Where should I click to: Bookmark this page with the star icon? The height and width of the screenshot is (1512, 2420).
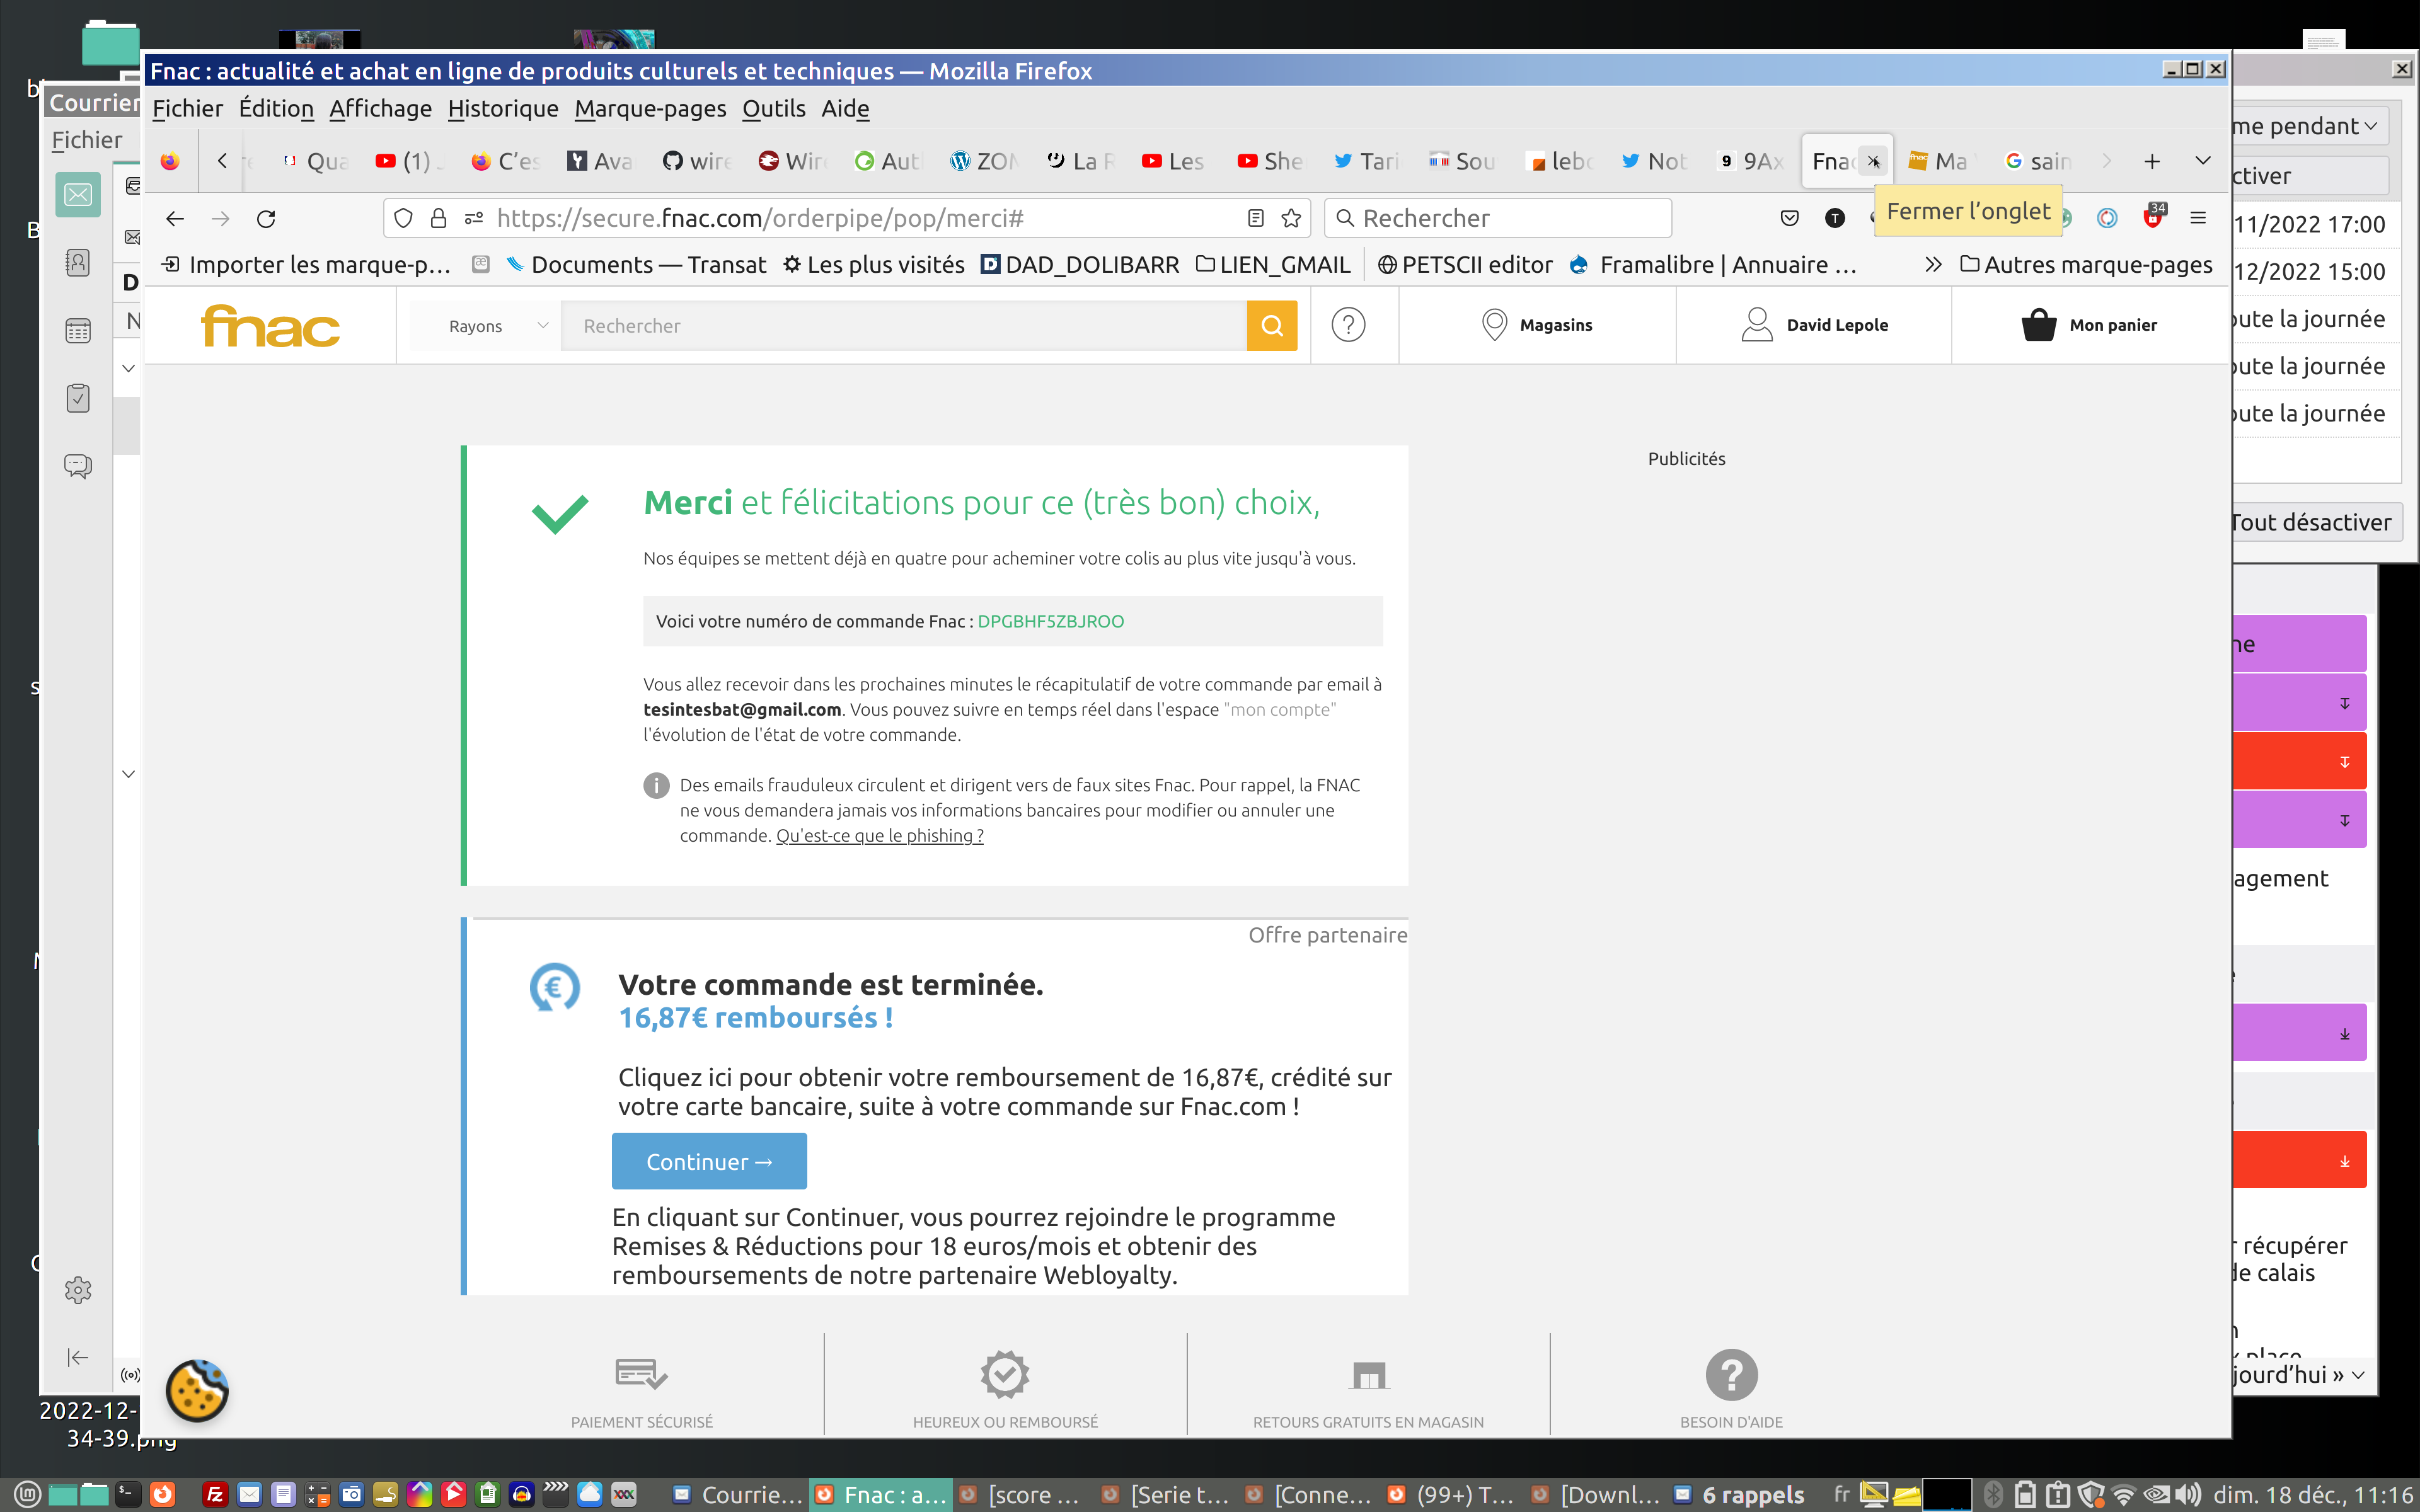pos(1291,218)
